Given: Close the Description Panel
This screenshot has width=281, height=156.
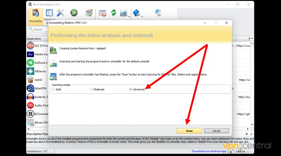Looking at the screenshot, I should 251,134.
